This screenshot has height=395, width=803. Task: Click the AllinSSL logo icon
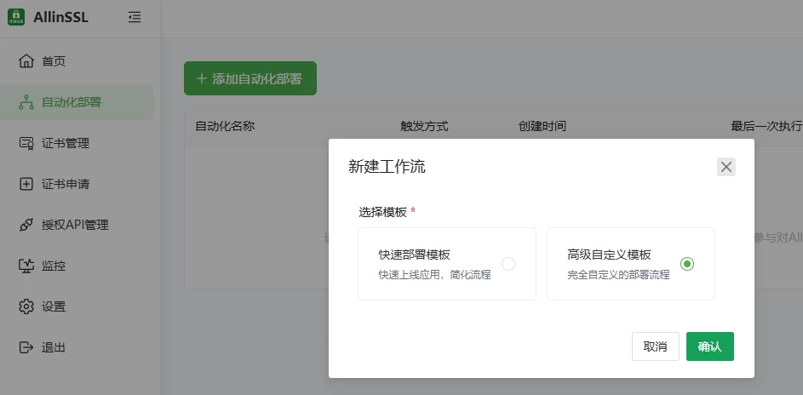pyautogui.click(x=16, y=17)
